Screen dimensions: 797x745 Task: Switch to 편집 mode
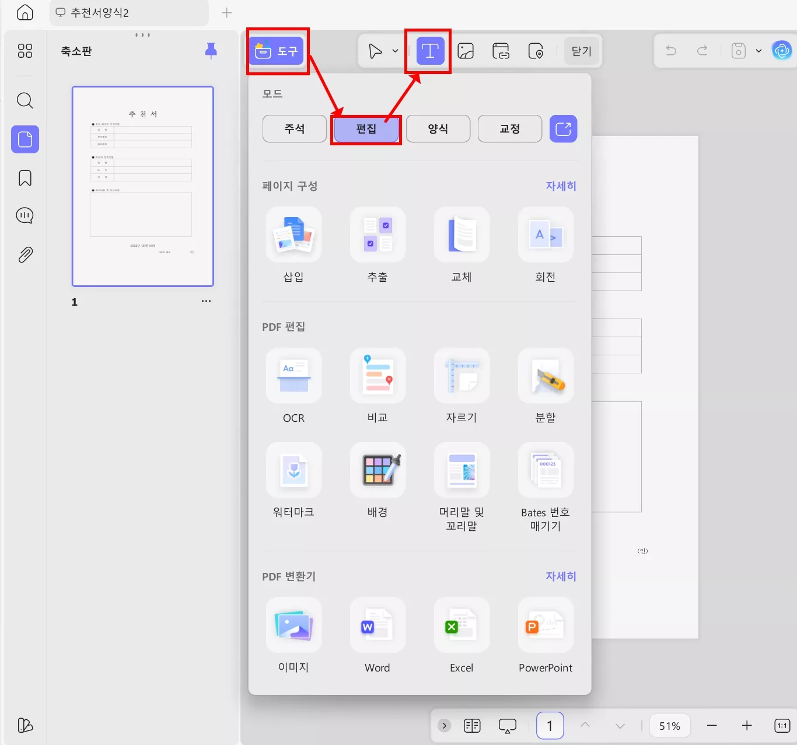click(366, 129)
